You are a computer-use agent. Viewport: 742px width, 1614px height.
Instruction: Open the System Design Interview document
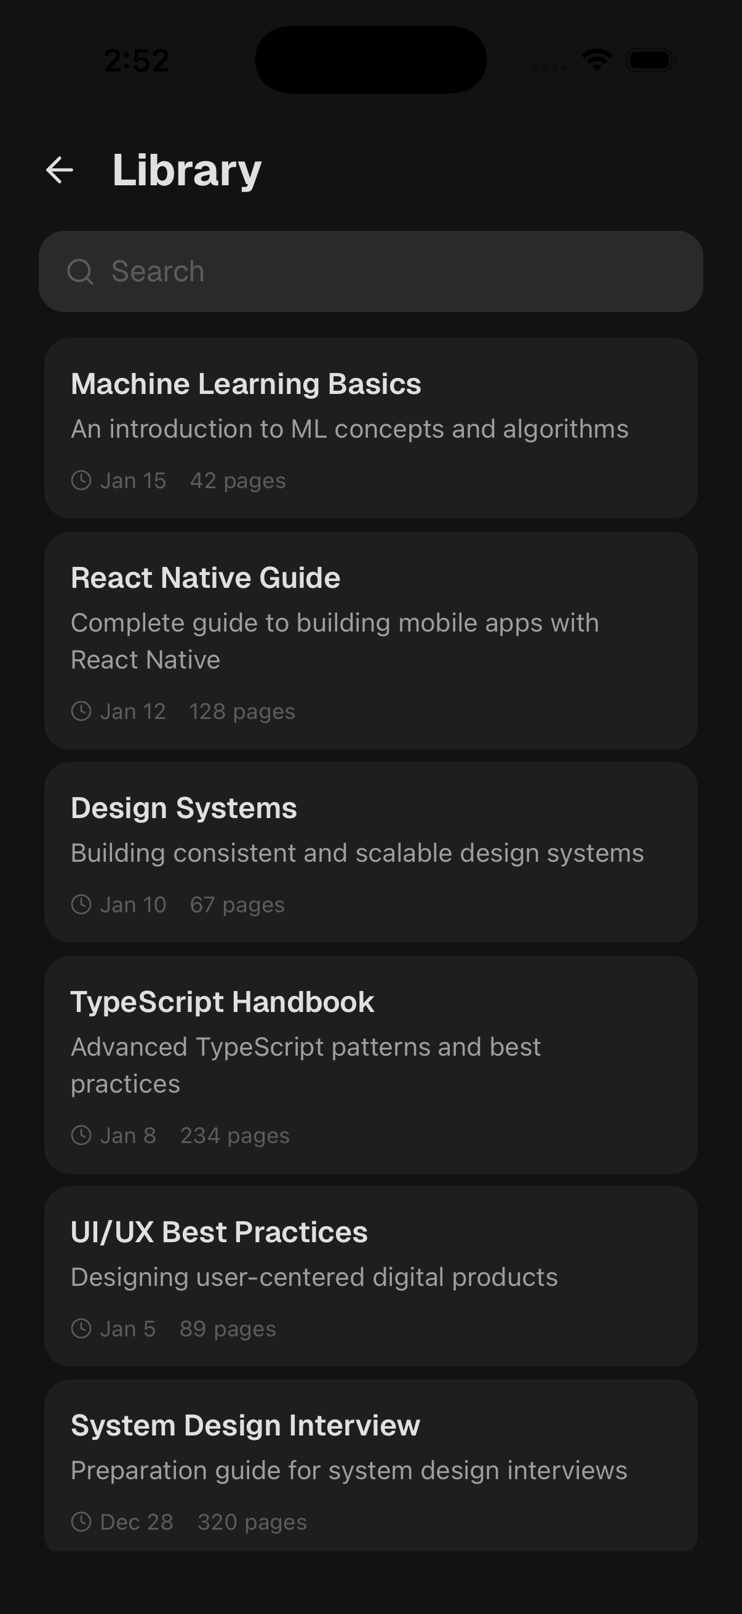(x=370, y=1468)
